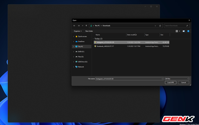
Task: Select Network in sidebar
Action: point(81,67)
